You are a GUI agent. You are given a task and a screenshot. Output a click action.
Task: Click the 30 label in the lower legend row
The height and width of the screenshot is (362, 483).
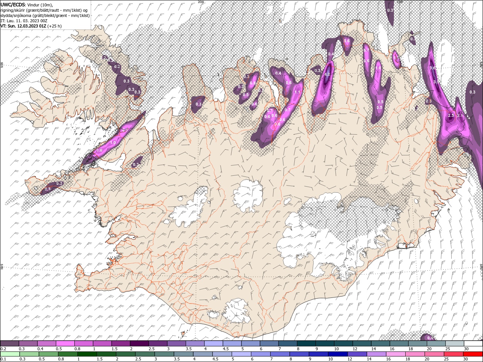click(466, 359)
